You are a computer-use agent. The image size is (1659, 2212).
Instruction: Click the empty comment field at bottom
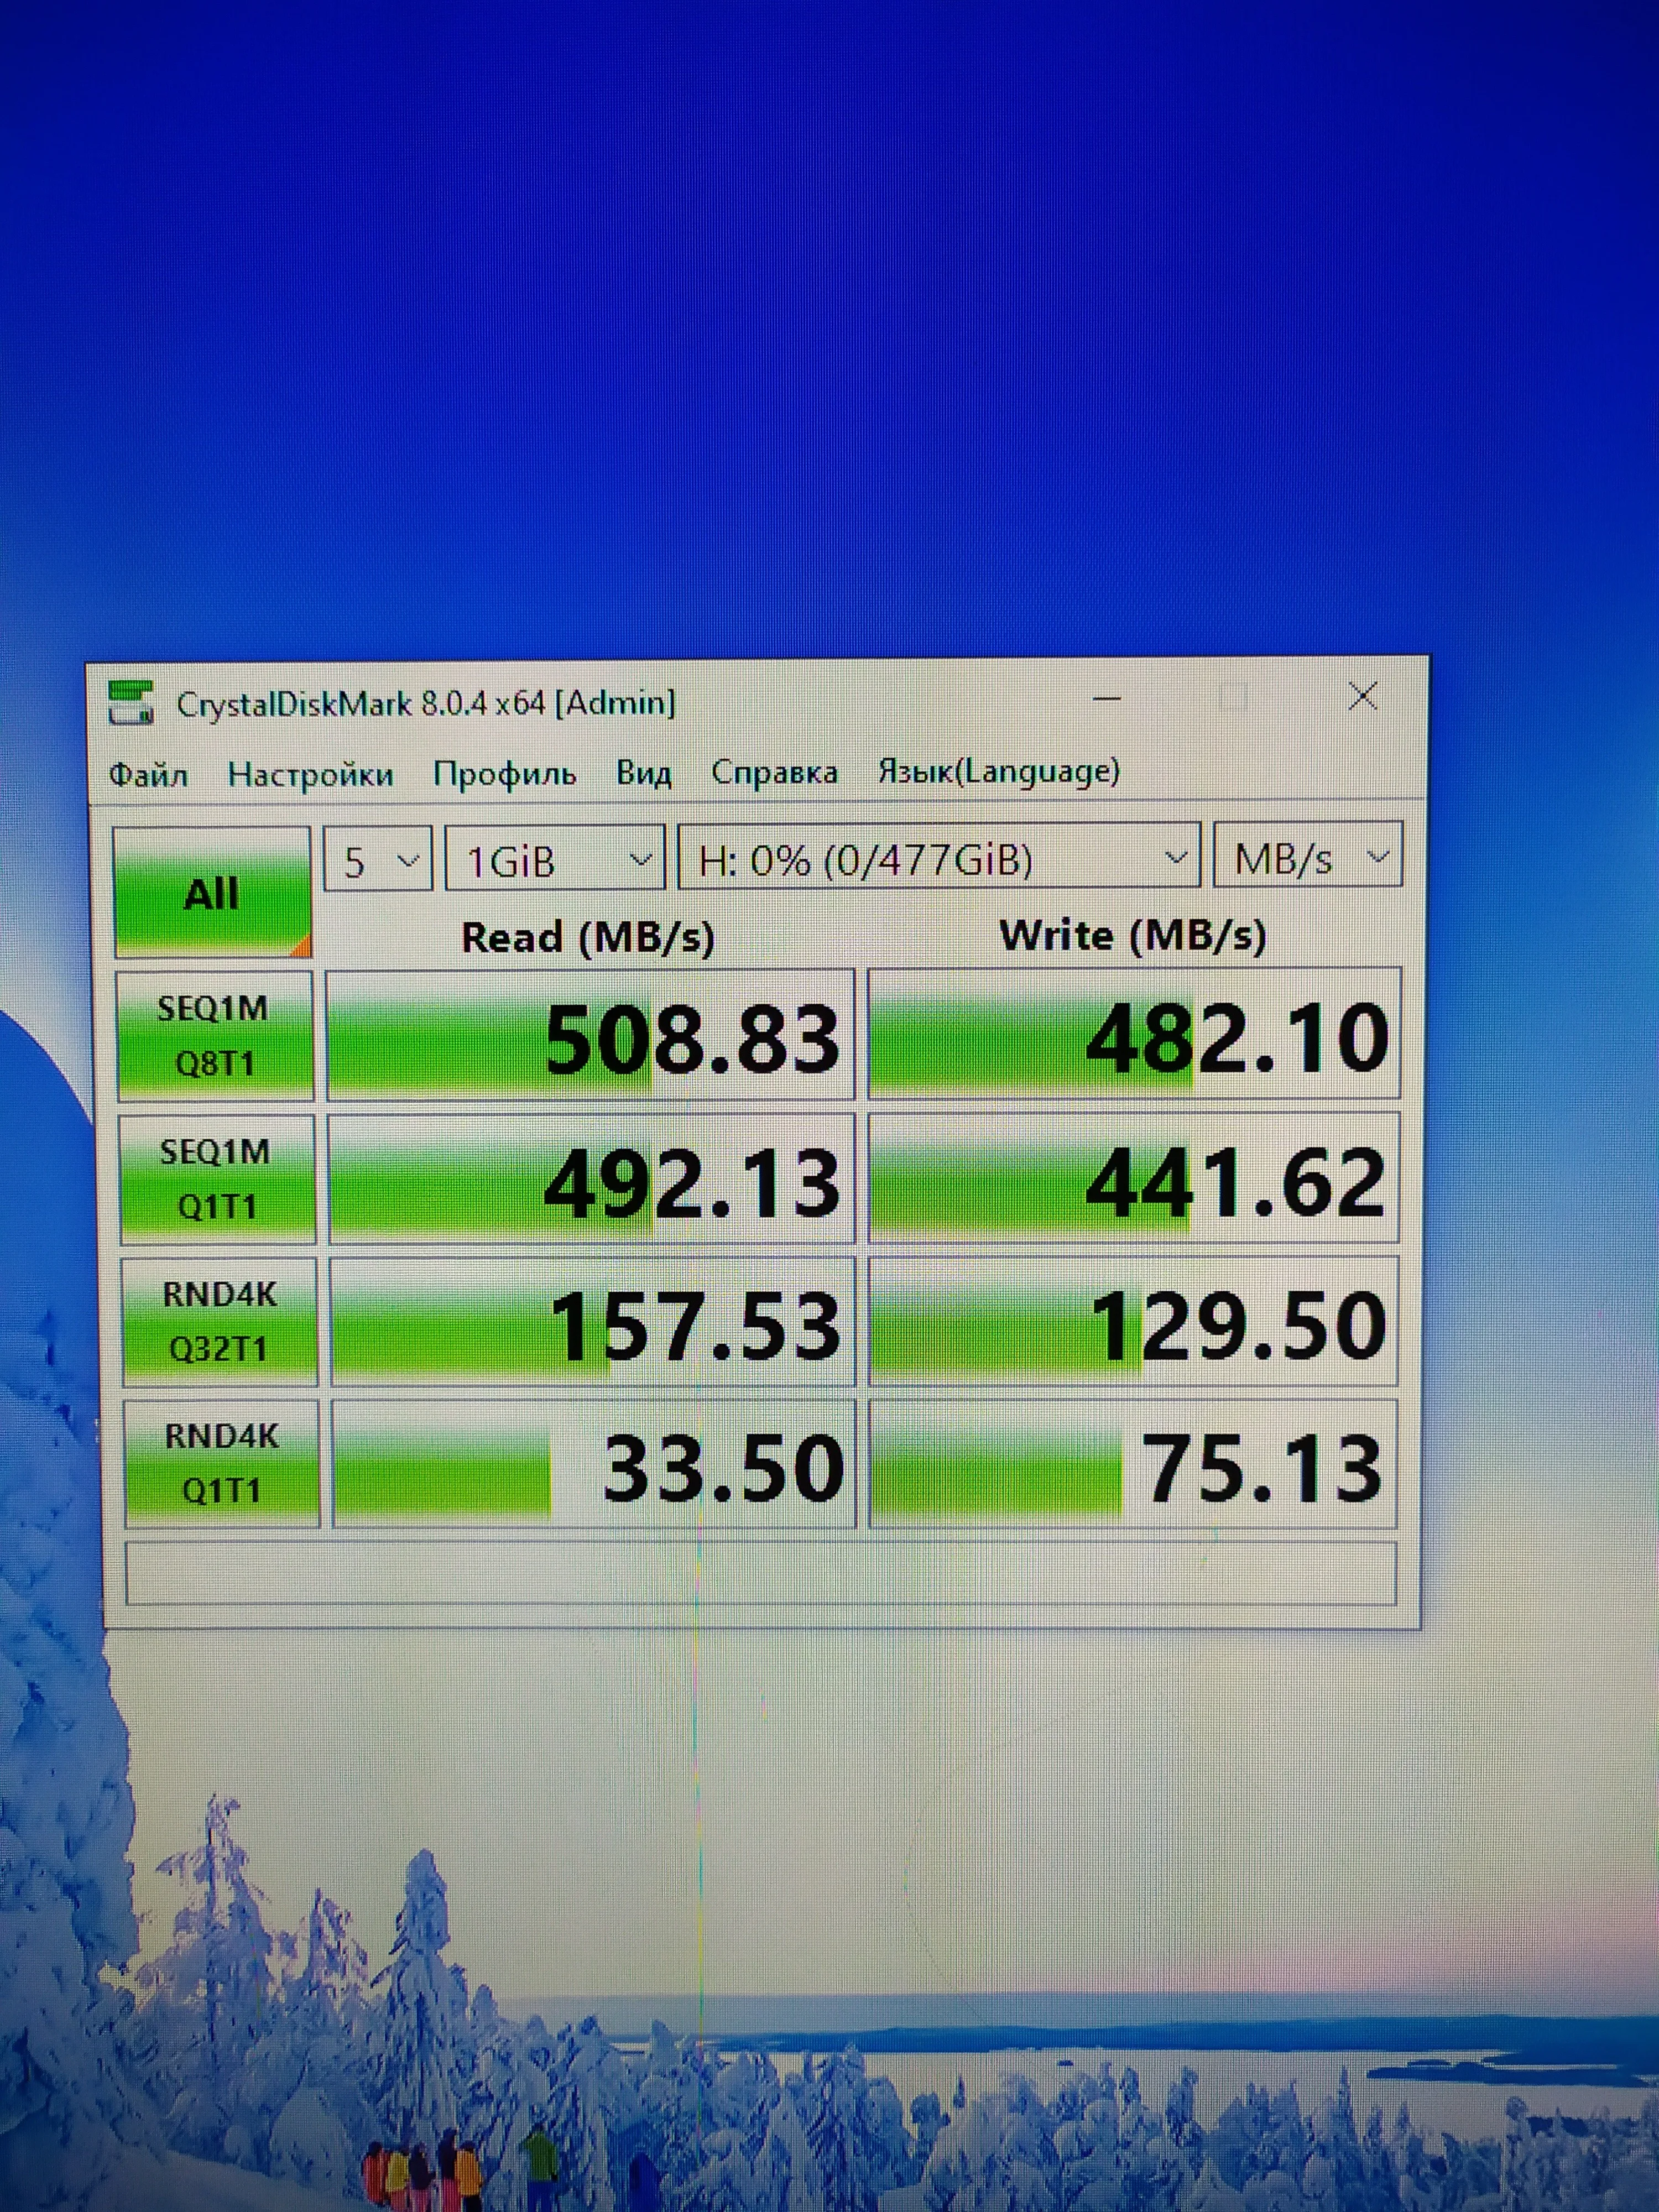click(x=760, y=1574)
